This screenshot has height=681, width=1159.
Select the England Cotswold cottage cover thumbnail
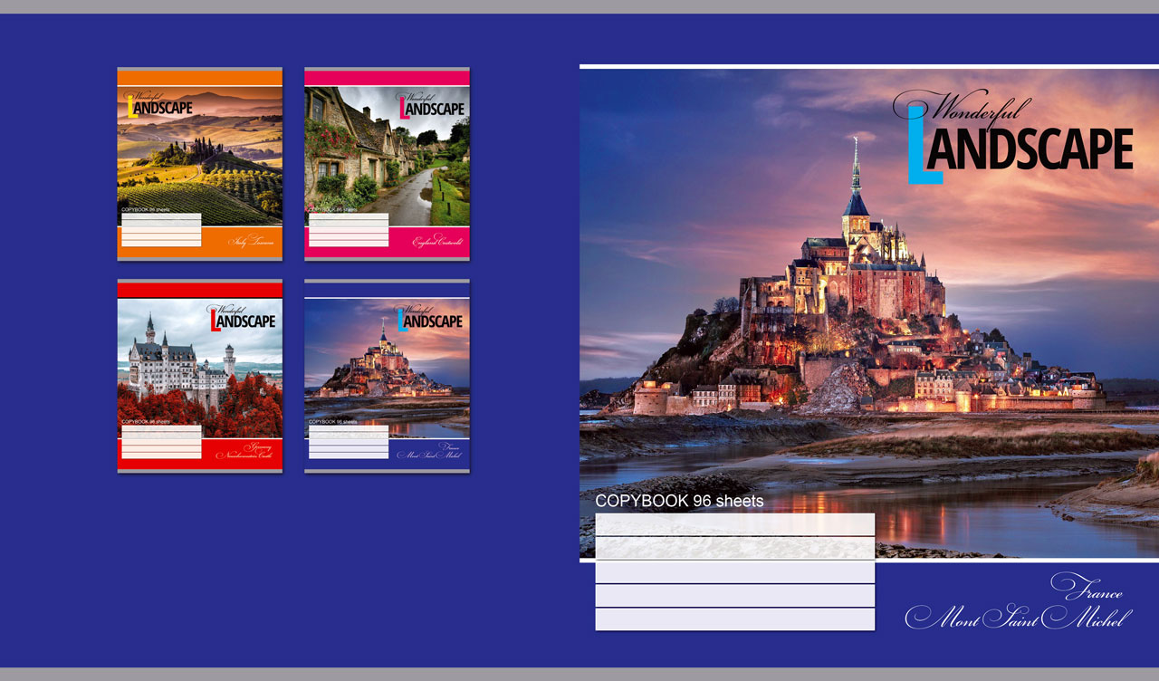tap(387, 163)
